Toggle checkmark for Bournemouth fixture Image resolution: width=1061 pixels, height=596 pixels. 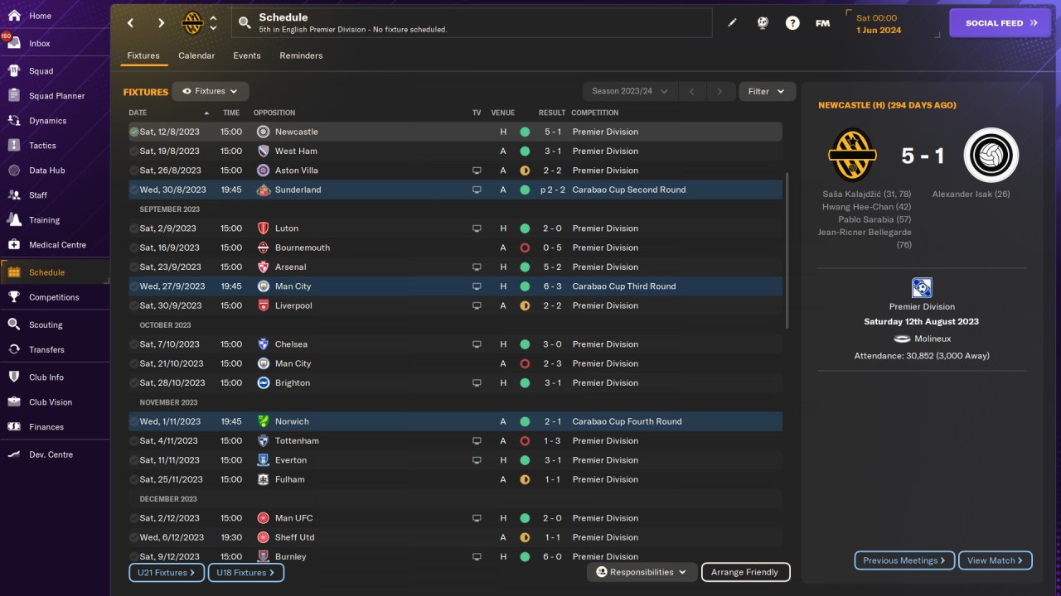pos(134,248)
